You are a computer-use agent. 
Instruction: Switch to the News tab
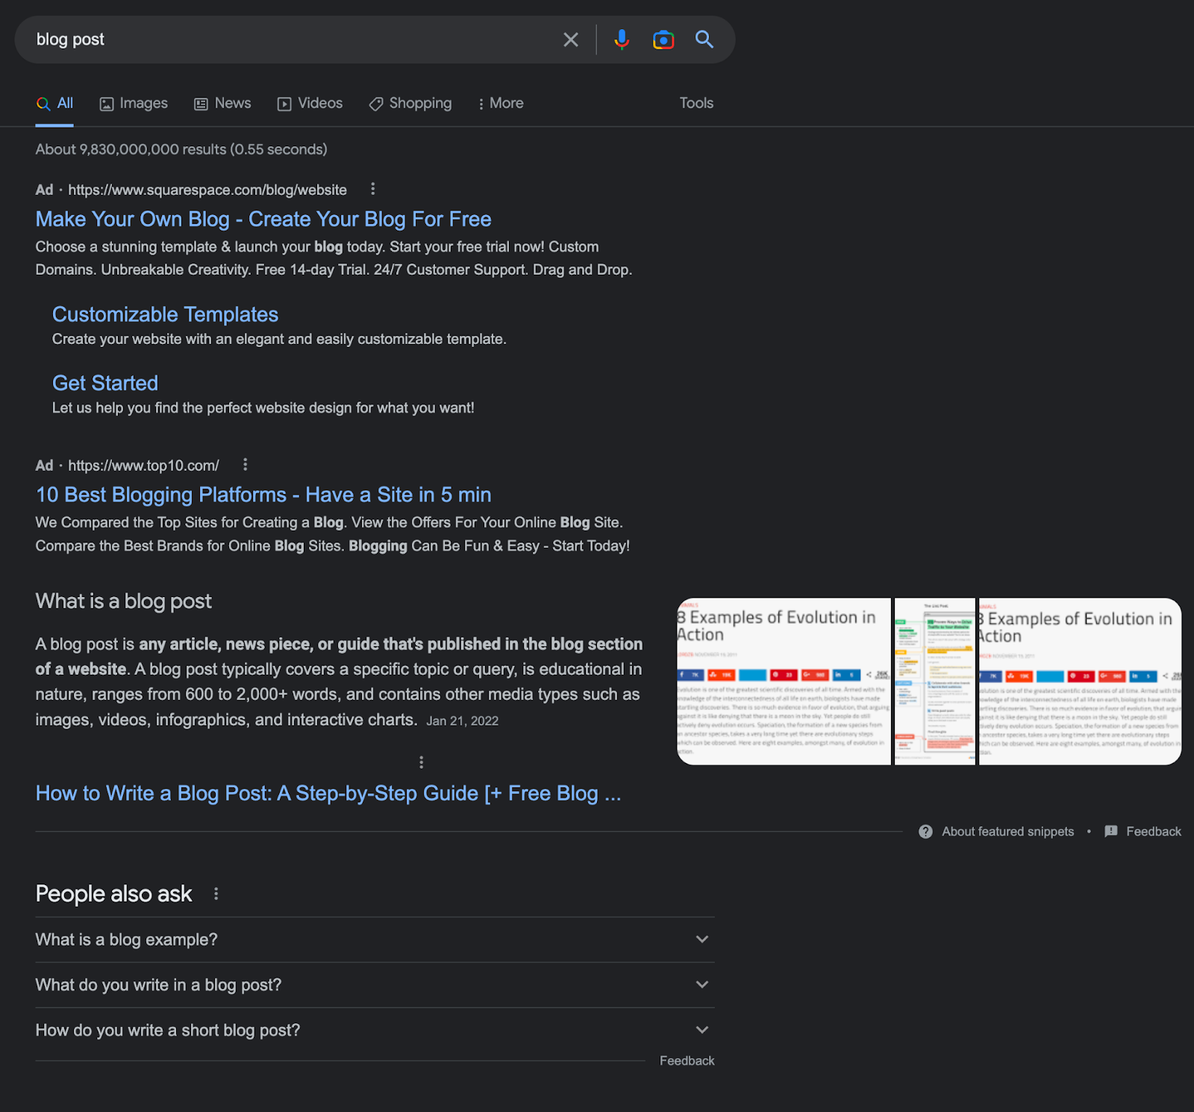click(222, 104)
